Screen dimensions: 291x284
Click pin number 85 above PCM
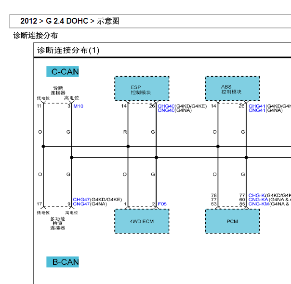pos(242,204)
